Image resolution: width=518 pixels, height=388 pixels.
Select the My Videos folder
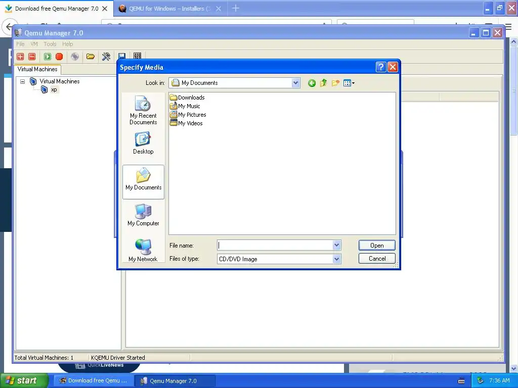tap(186, 123)
